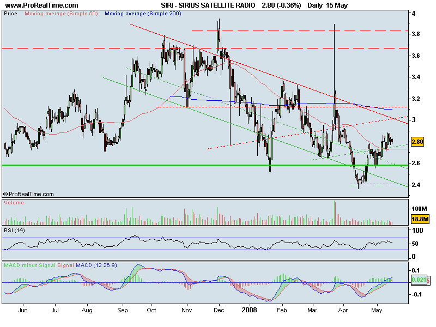Click the Feb label on the time axis
The width and height of the screenshot is (436, 327).
click(x=282, y=310)
